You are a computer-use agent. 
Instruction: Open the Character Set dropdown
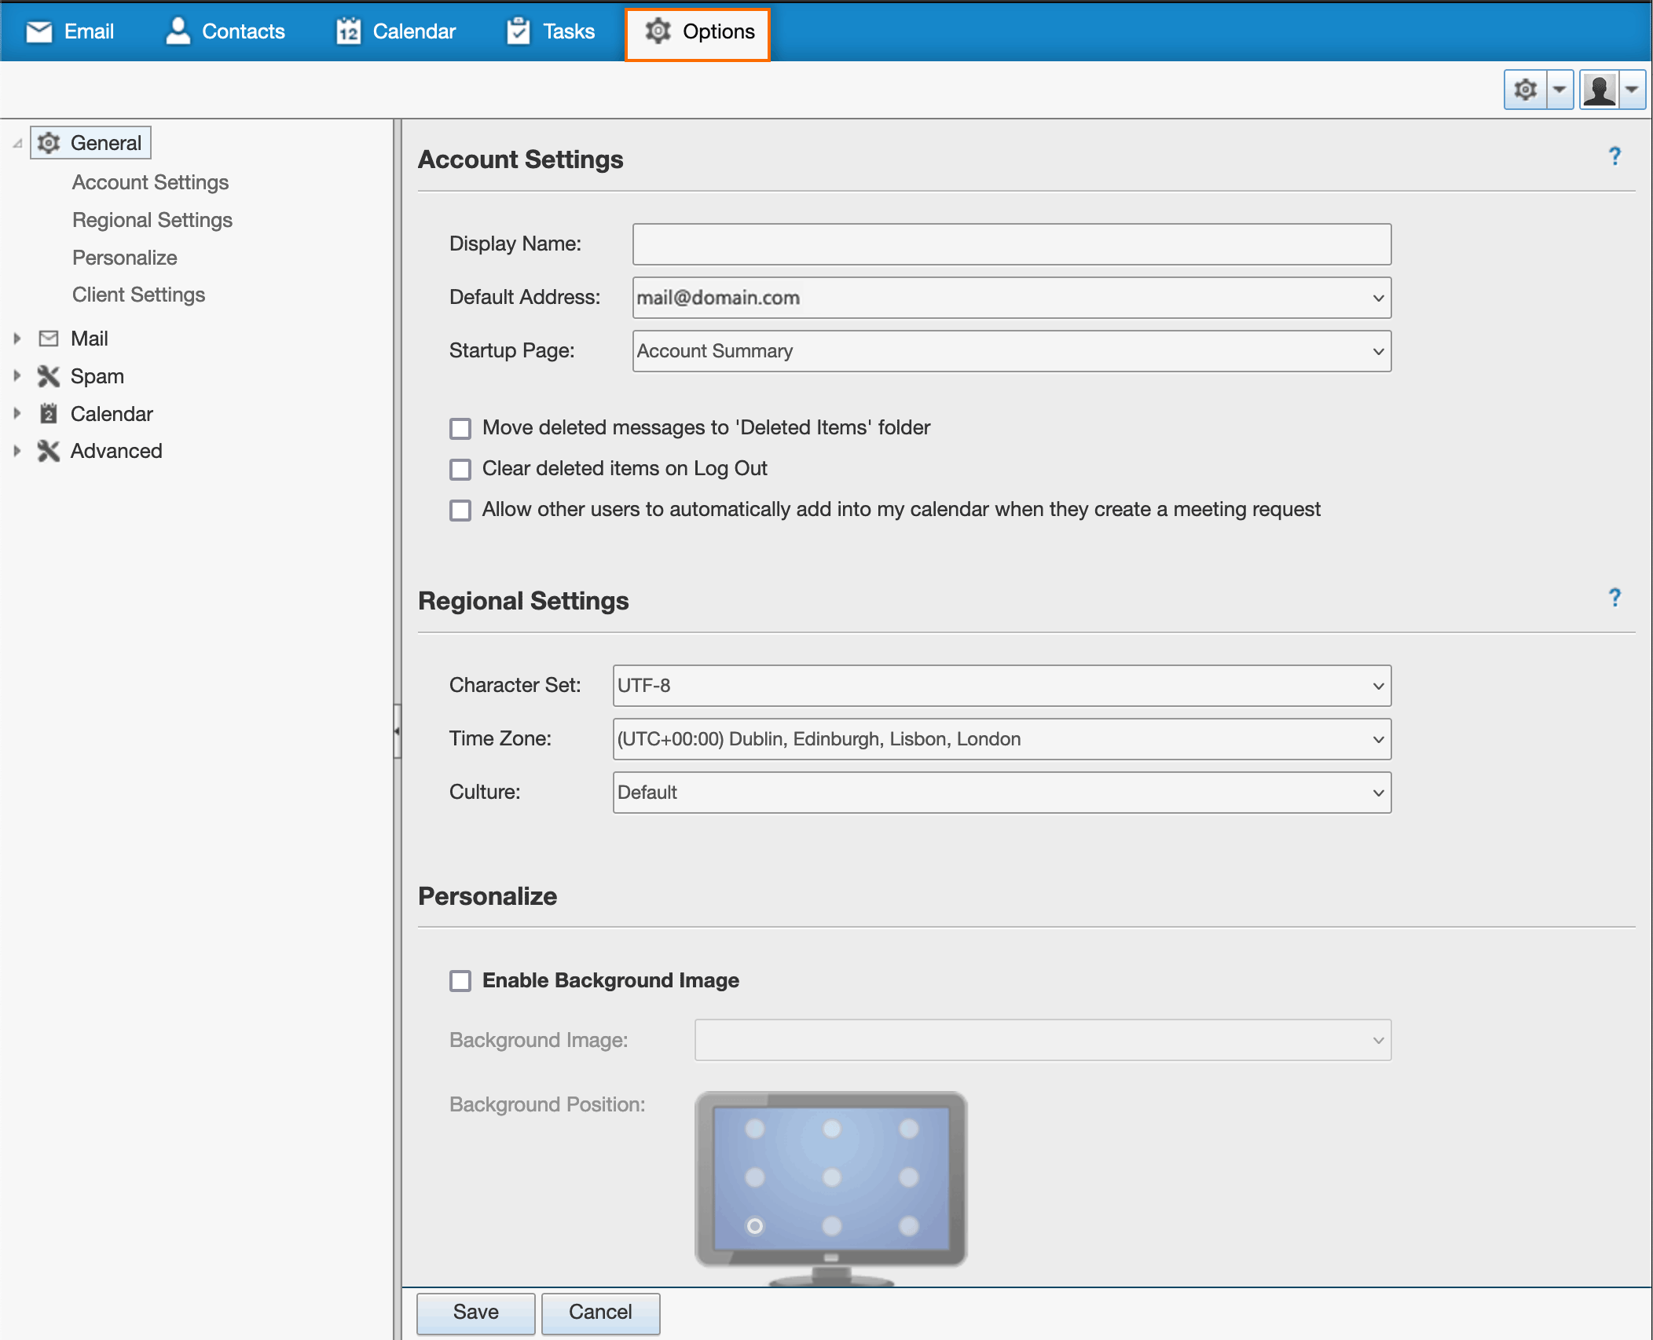(1002, 686)
